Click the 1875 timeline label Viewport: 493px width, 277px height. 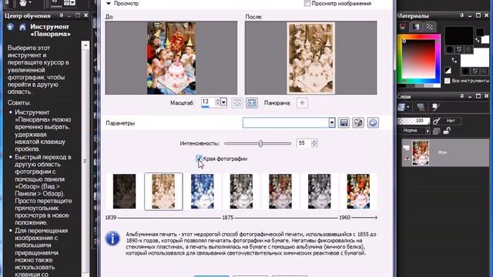228,217
